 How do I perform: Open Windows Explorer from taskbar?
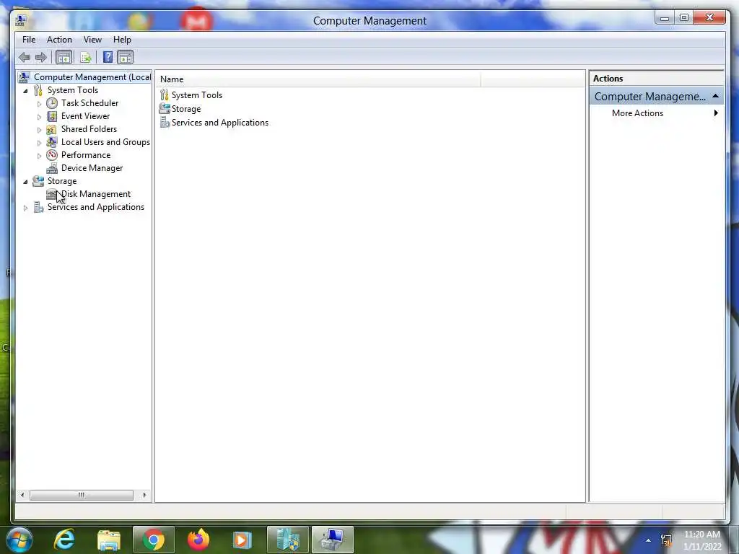pyautogui.click(x=109, y=540)
